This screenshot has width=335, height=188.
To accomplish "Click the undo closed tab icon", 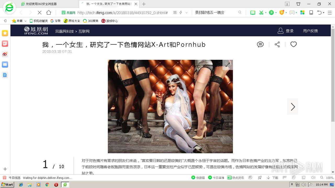I will pos(319,13).
